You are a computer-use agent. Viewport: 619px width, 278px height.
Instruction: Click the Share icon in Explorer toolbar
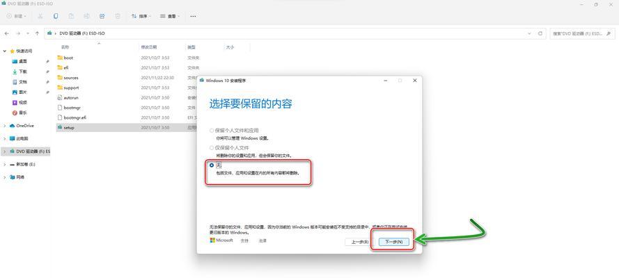point(102,16)
